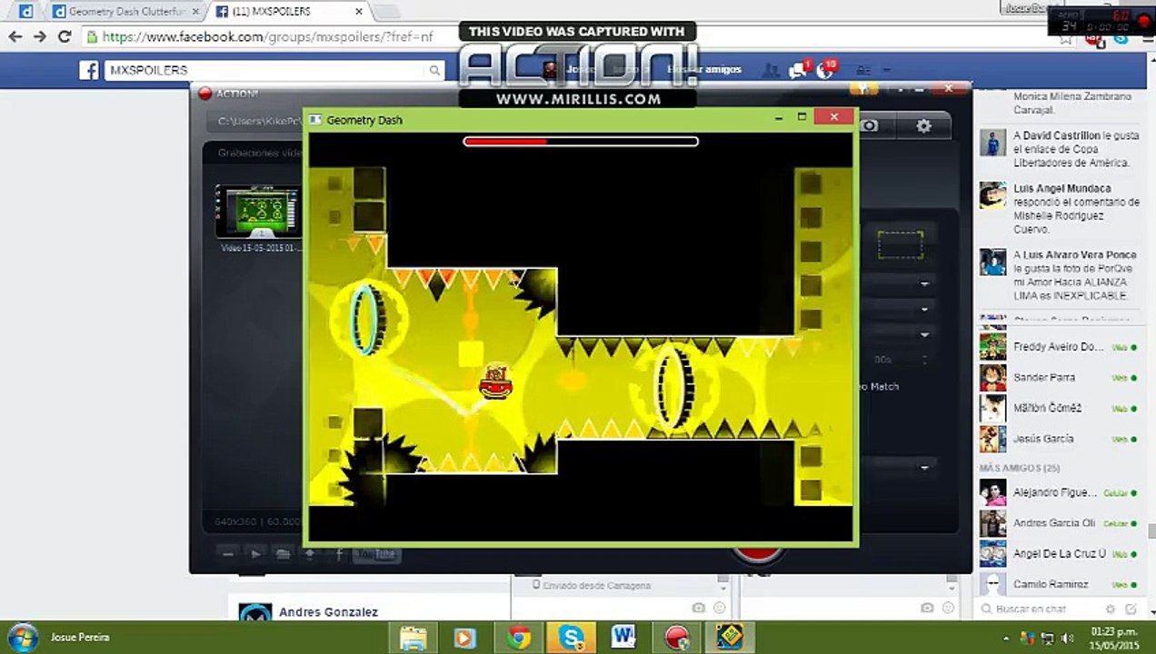
Task: Open Facebook friend requests icon
Action: click(x=772, y=70)
